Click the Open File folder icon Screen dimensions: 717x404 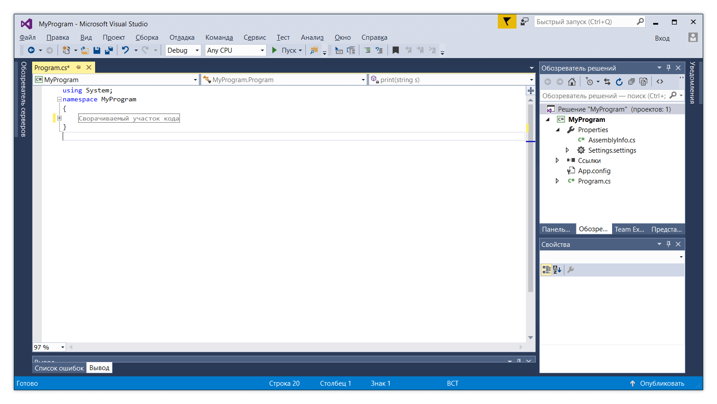85,50
